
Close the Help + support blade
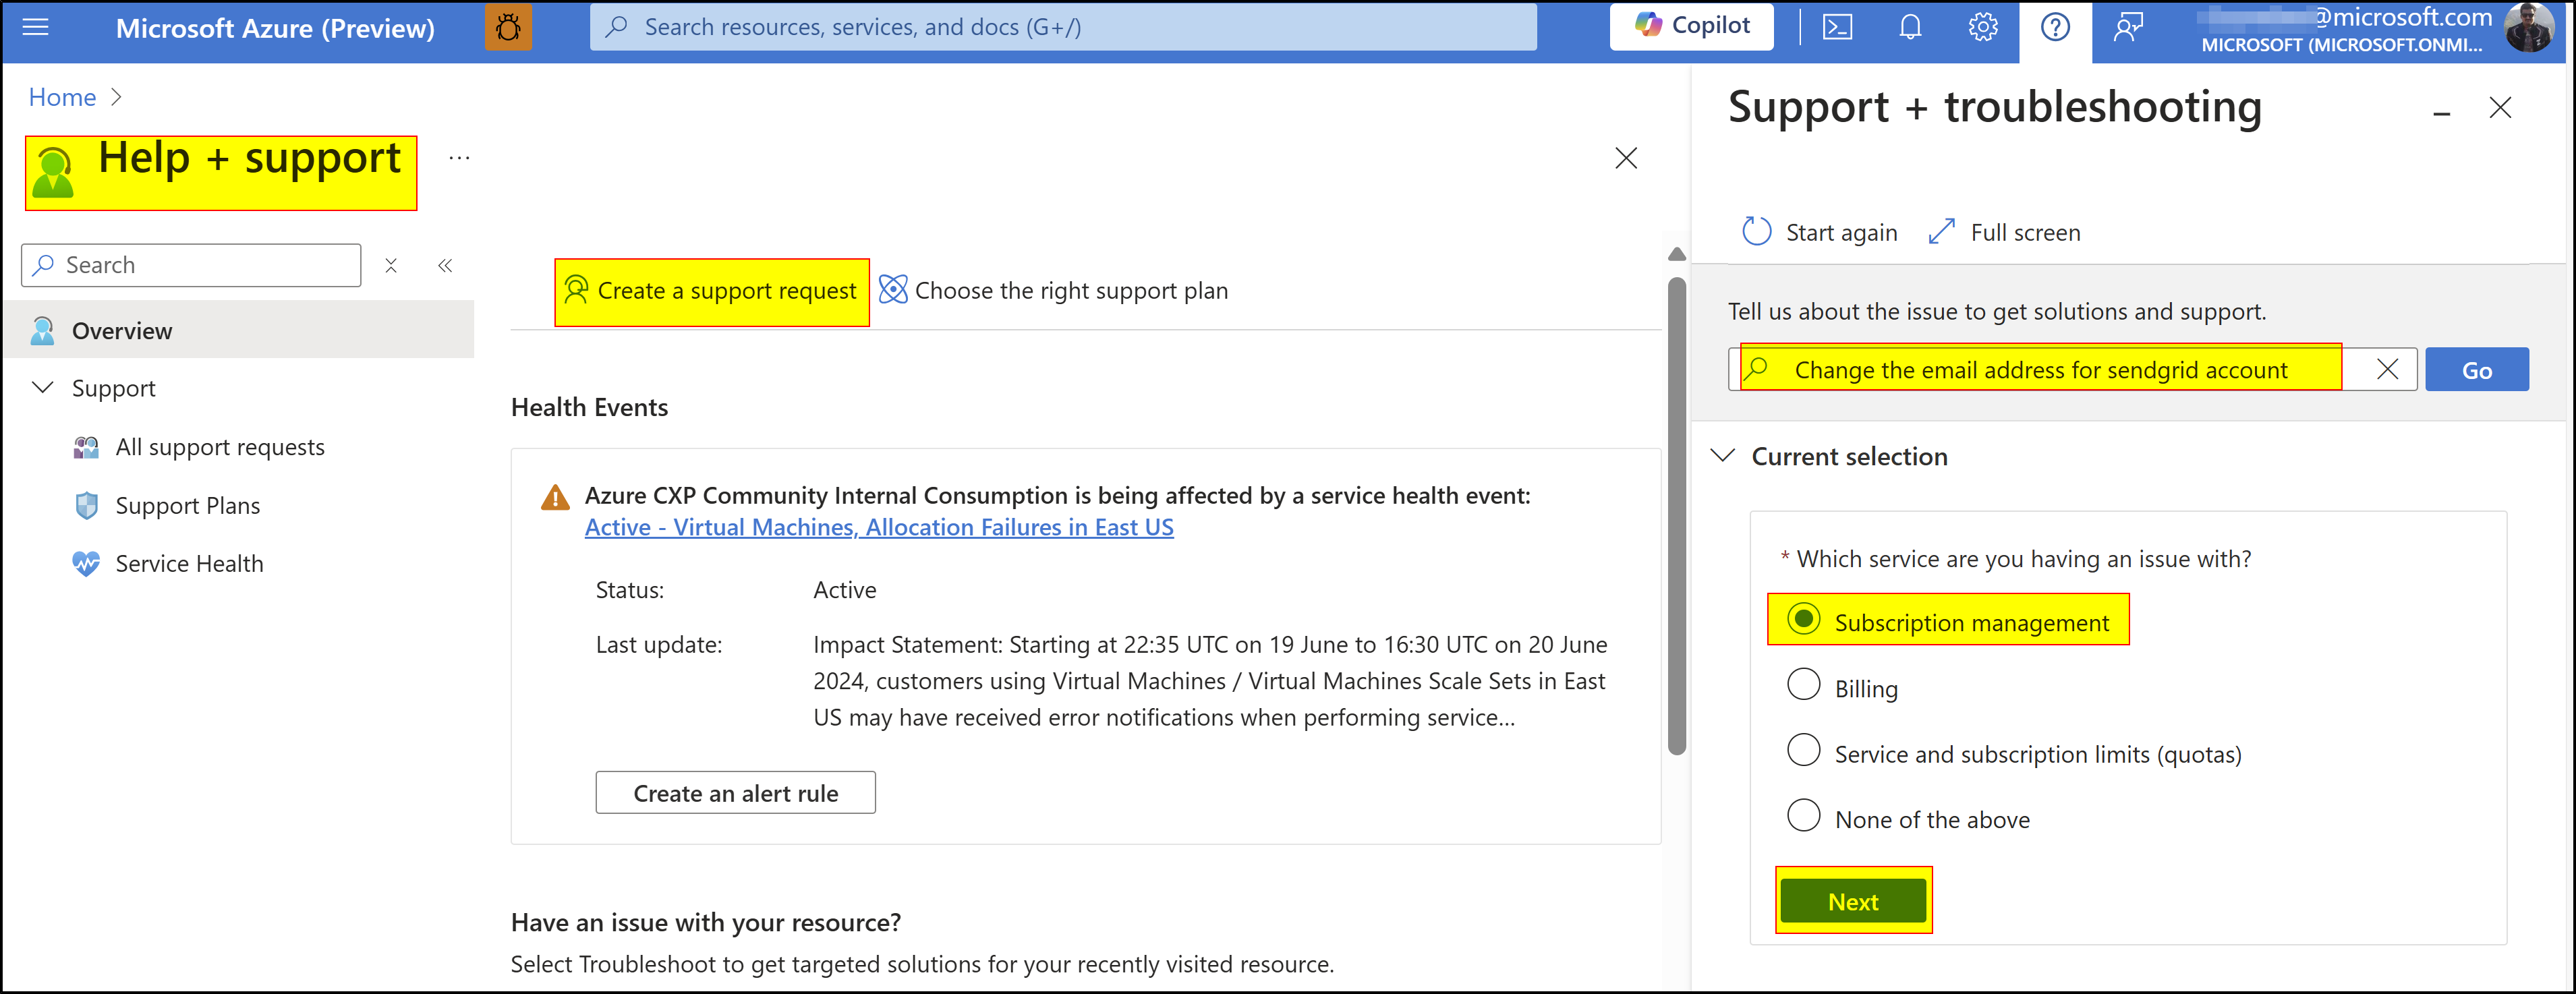tap(1626, 158)
